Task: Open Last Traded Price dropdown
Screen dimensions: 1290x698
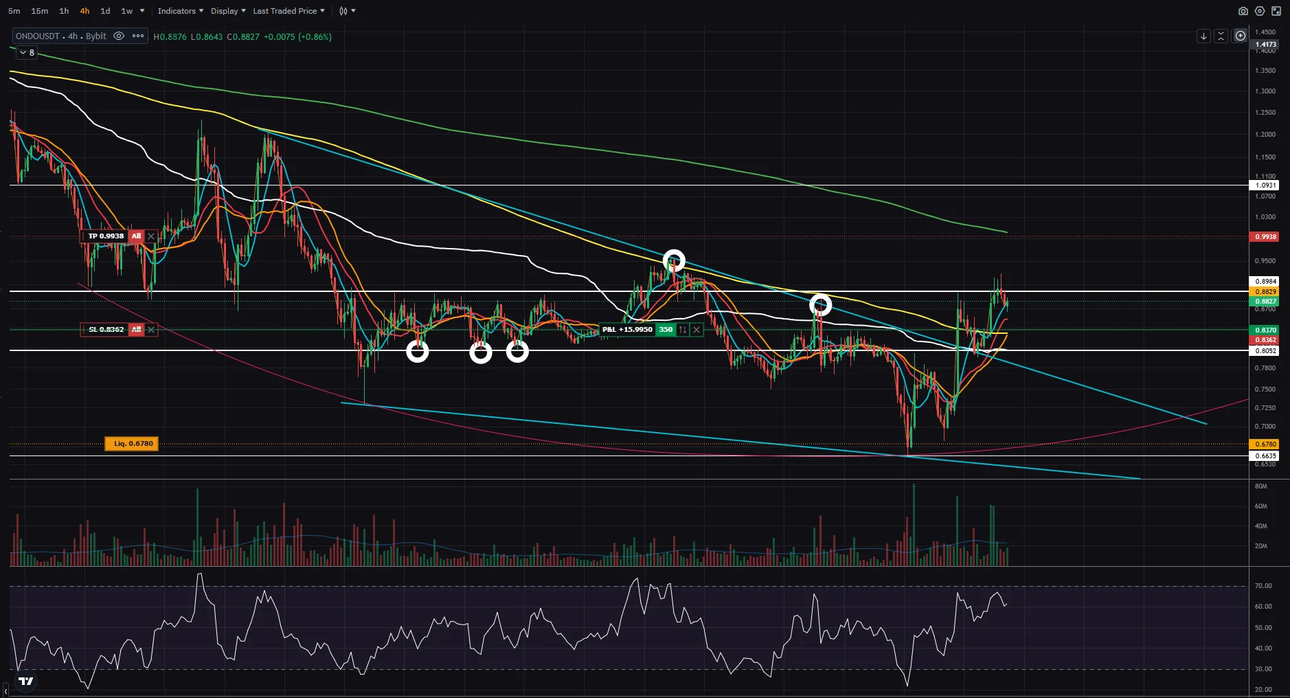Action: (288, 11)
